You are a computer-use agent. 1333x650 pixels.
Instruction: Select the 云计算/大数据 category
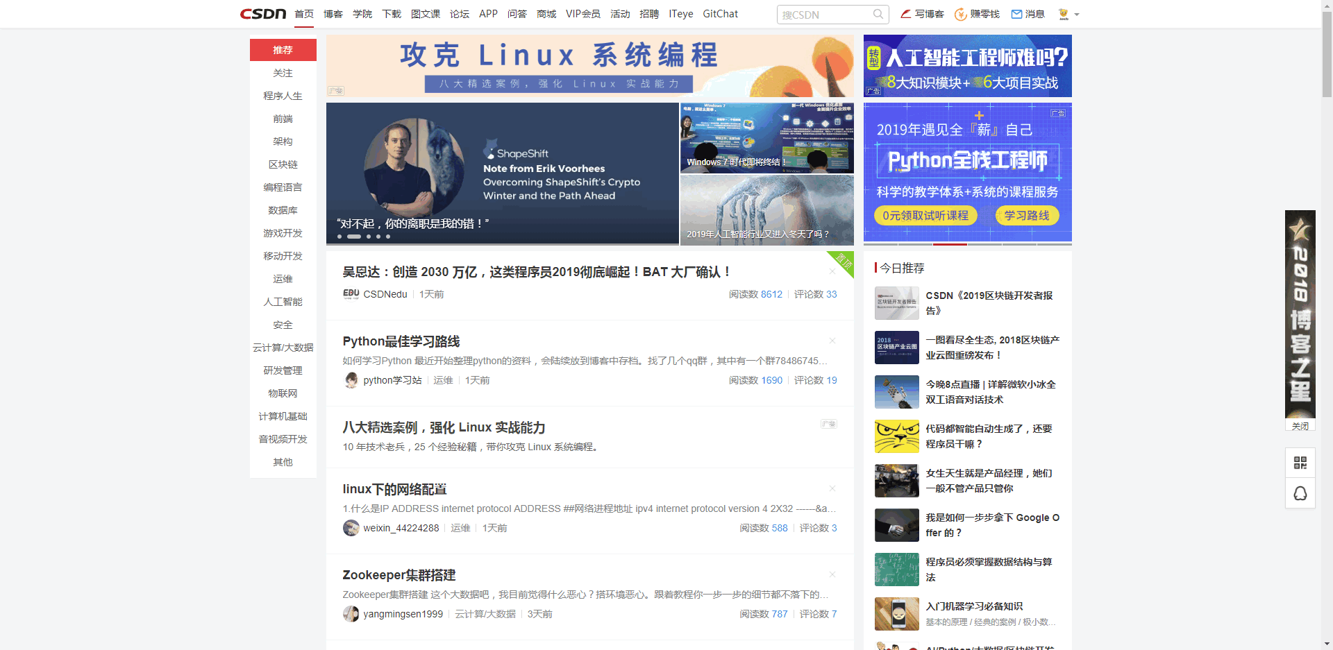coord(283,348)
